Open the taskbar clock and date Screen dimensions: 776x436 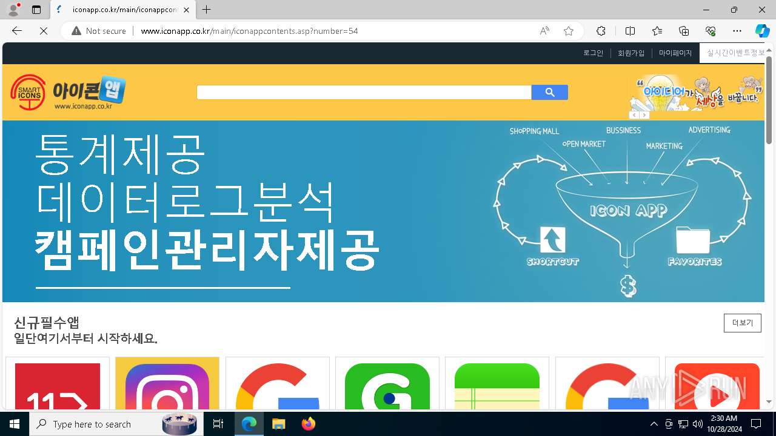tap(723, 424)
